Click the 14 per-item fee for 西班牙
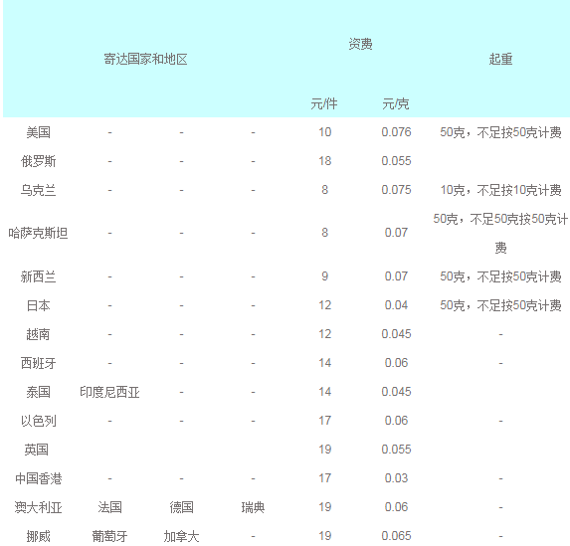The height and width of the screenshot is (546, 570). (325, 363)
